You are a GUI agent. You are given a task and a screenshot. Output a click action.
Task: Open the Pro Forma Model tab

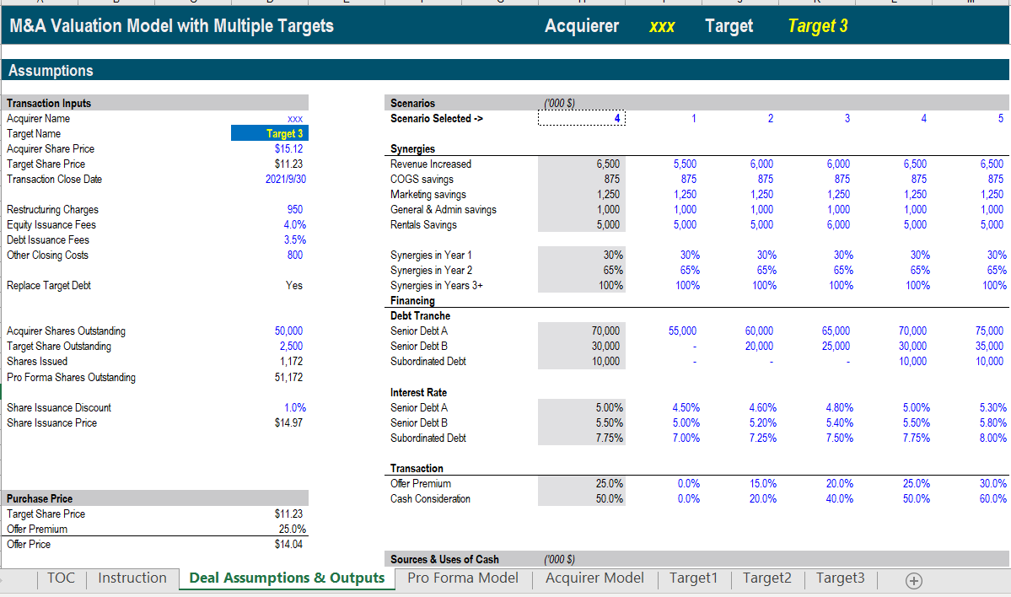coord(463,578)
